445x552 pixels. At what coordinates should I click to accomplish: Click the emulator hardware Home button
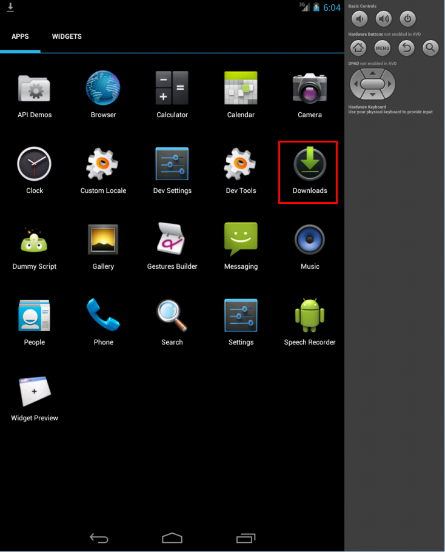[x=358, y=47]
